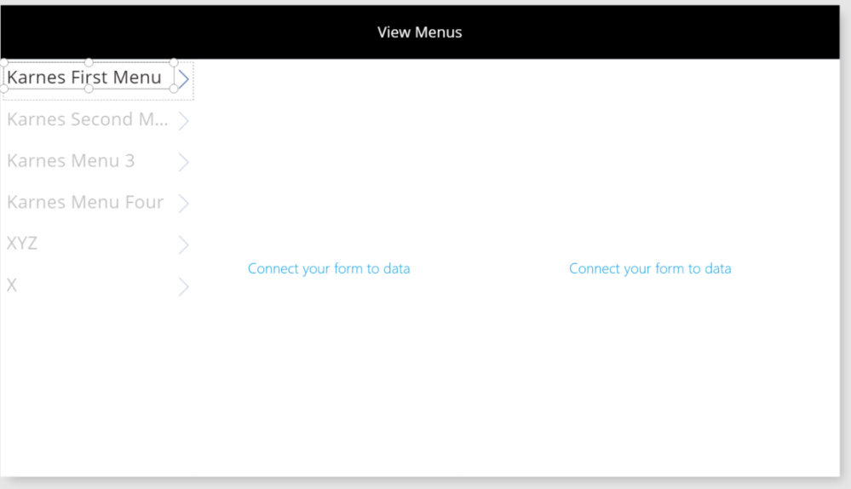This screenshot has height=489, width=851.
Task: Click the left Connect your form to data link
Action: tap(329, 269)
